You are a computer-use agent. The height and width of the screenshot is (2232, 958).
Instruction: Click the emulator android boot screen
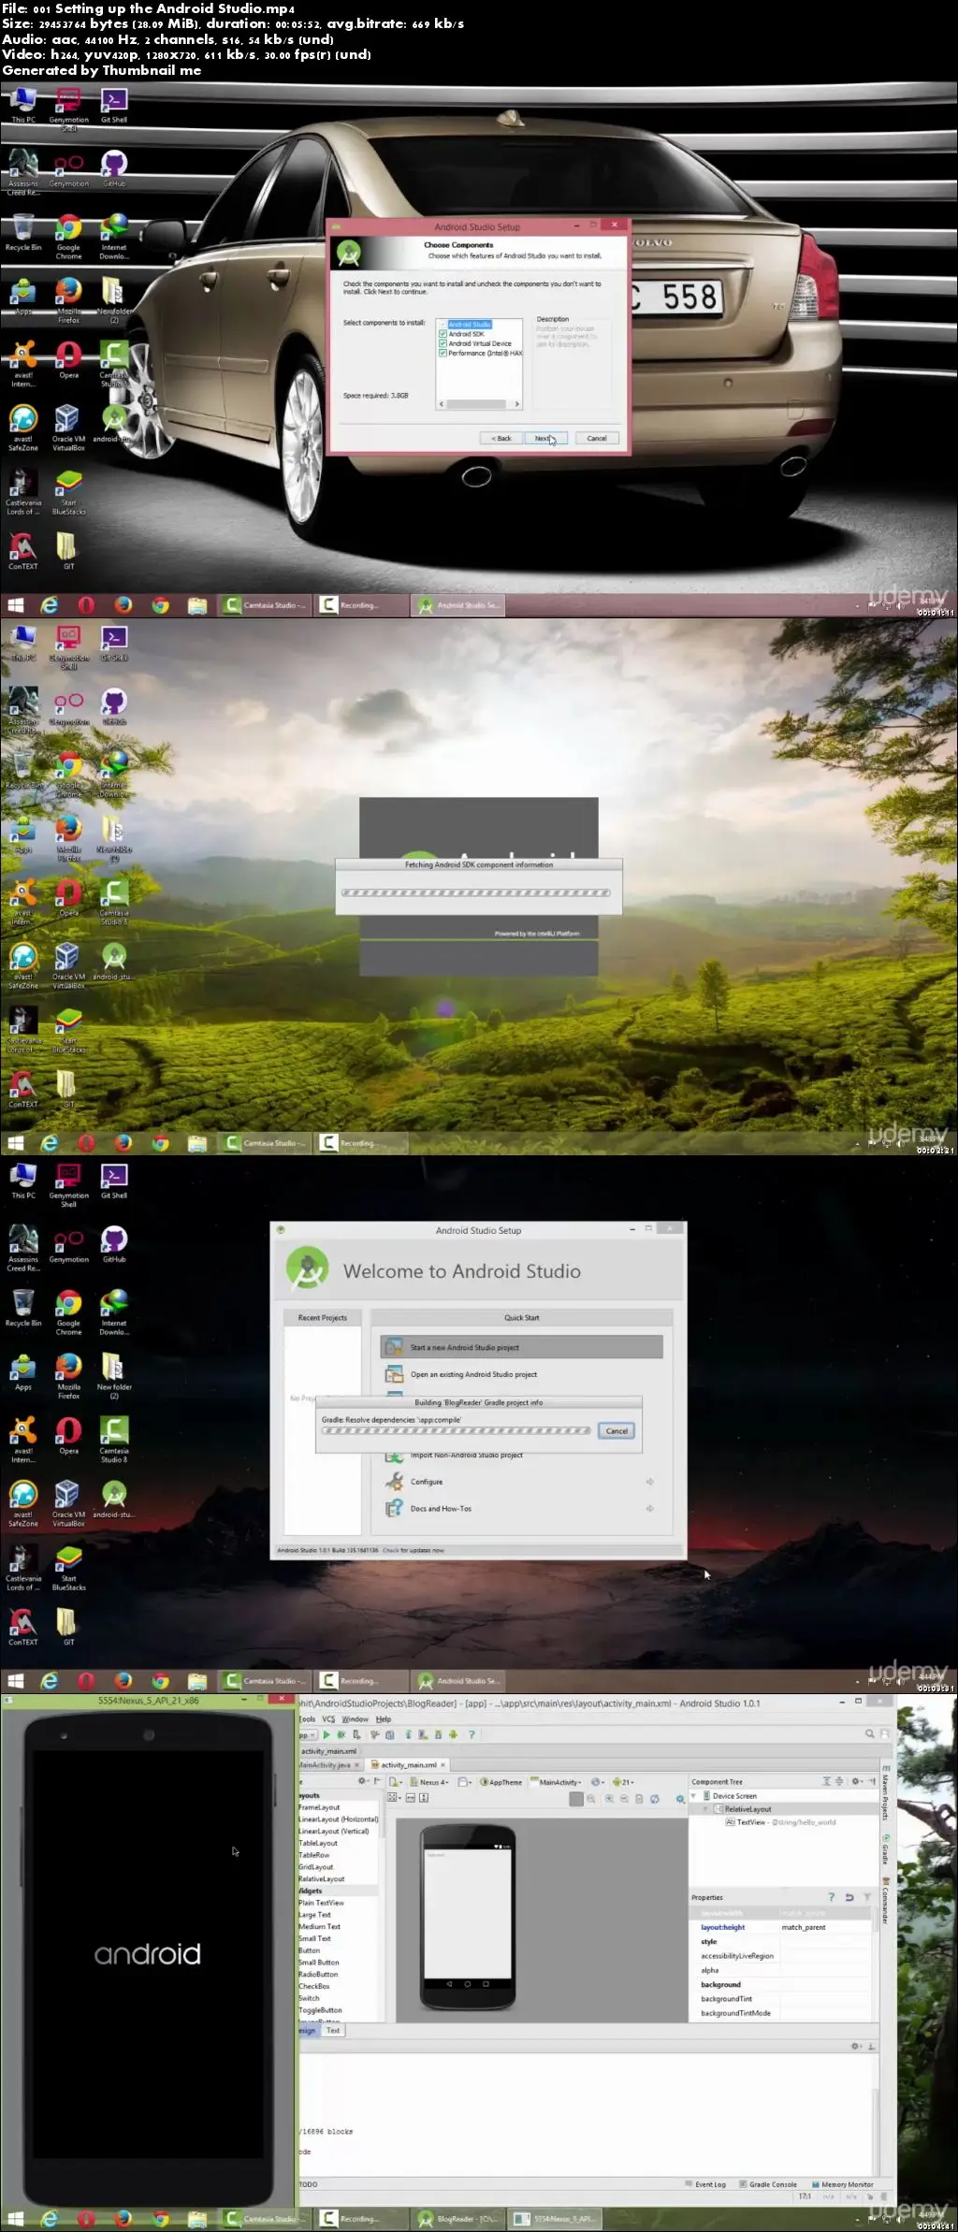(x=148, y=1955)
